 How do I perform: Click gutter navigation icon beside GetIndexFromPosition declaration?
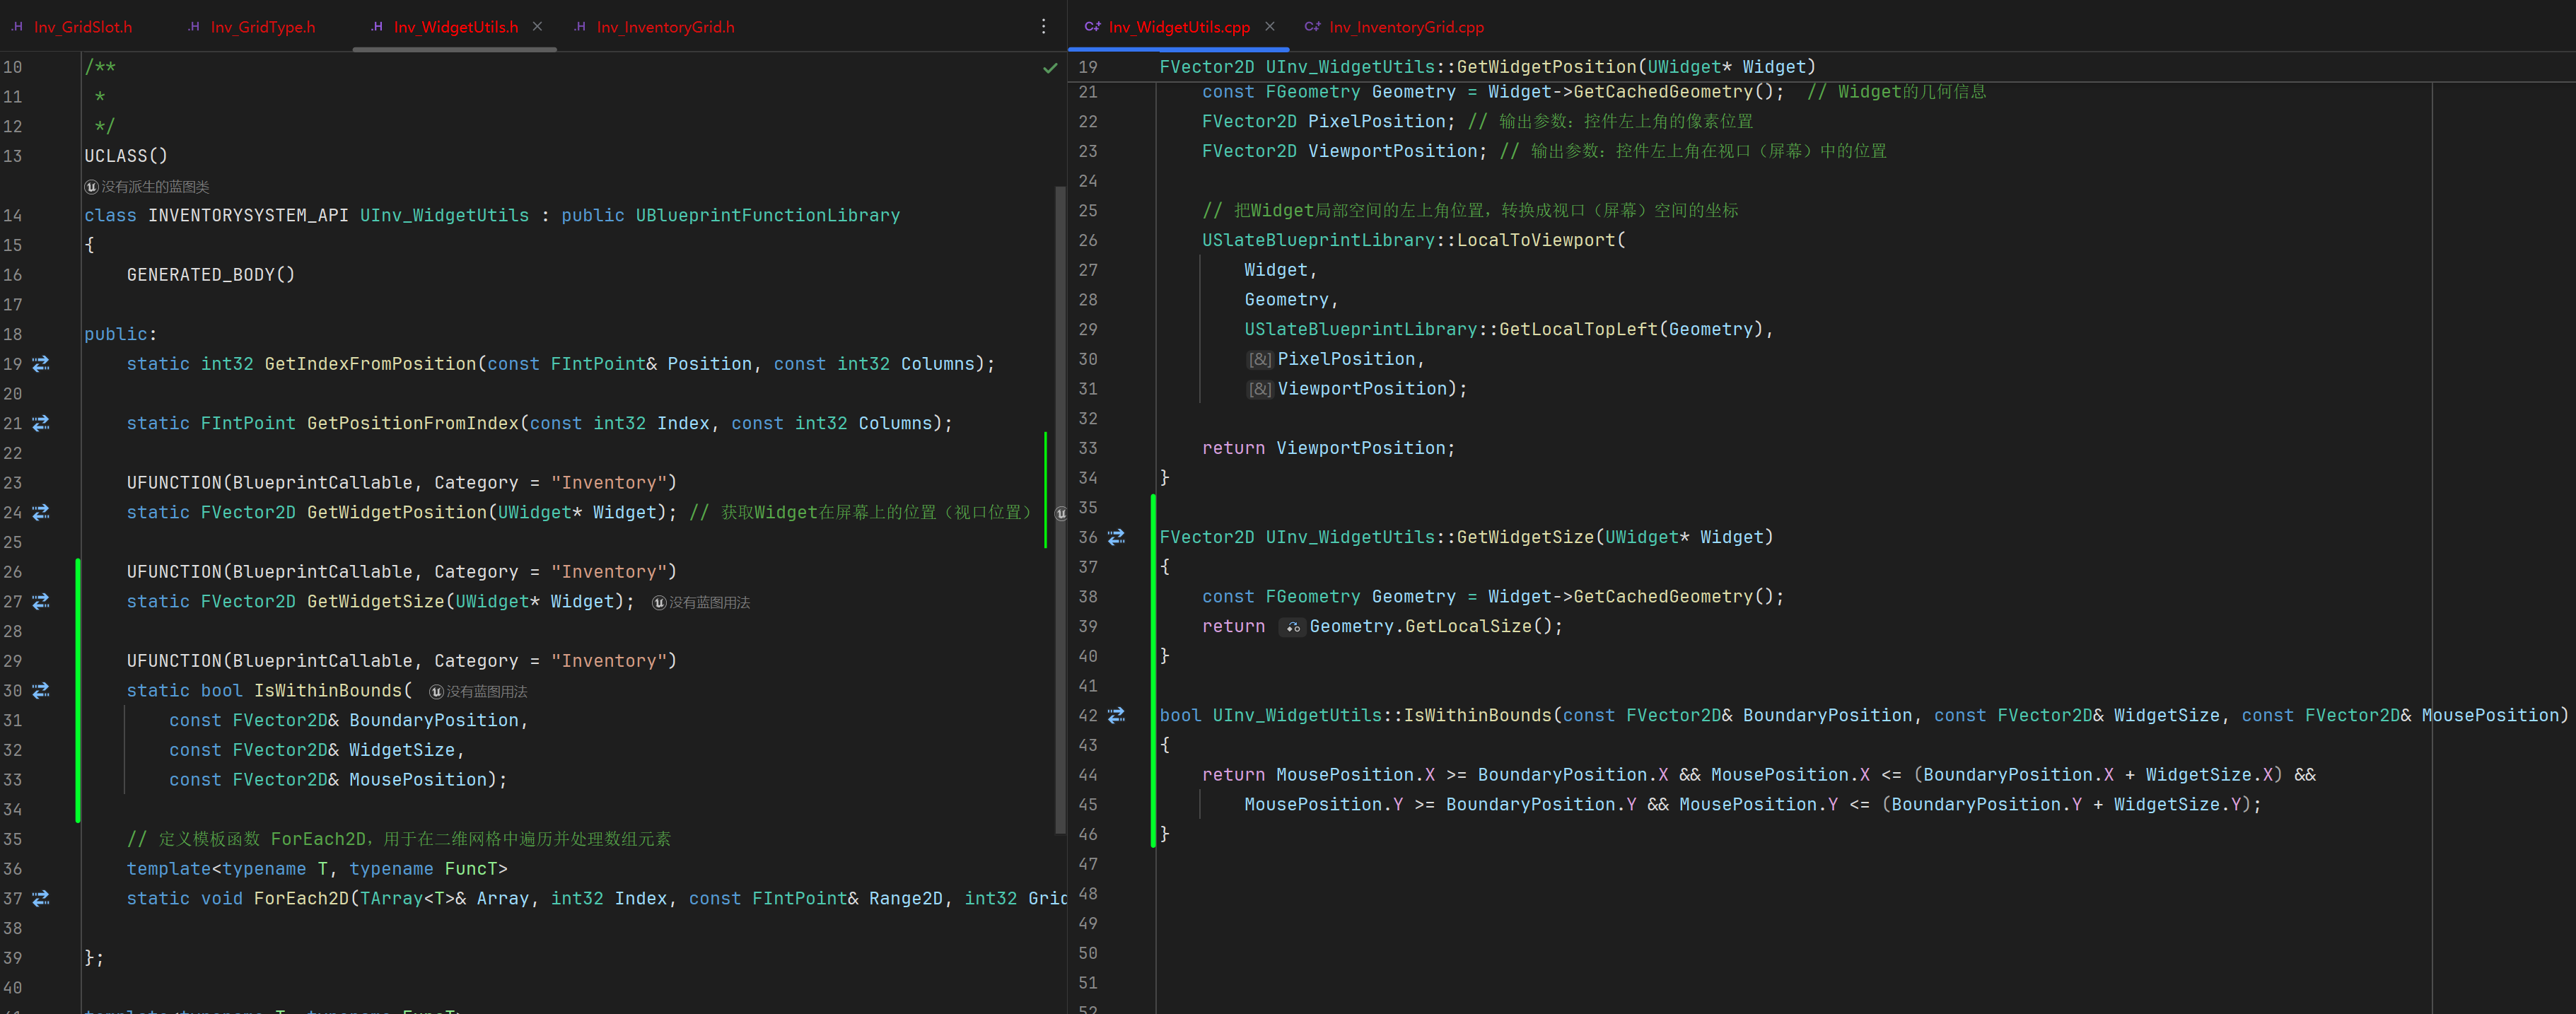click(x=41, y=364)
